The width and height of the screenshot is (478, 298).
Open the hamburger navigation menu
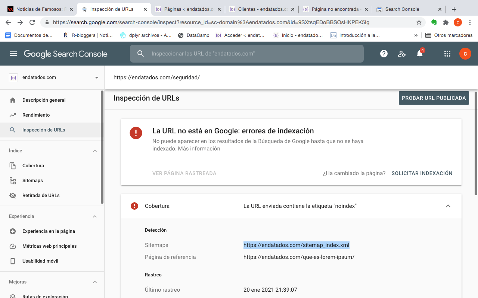tap(13, 54)
